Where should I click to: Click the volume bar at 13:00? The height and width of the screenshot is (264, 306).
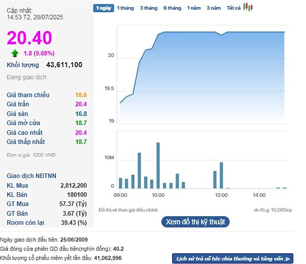[221, 175]
